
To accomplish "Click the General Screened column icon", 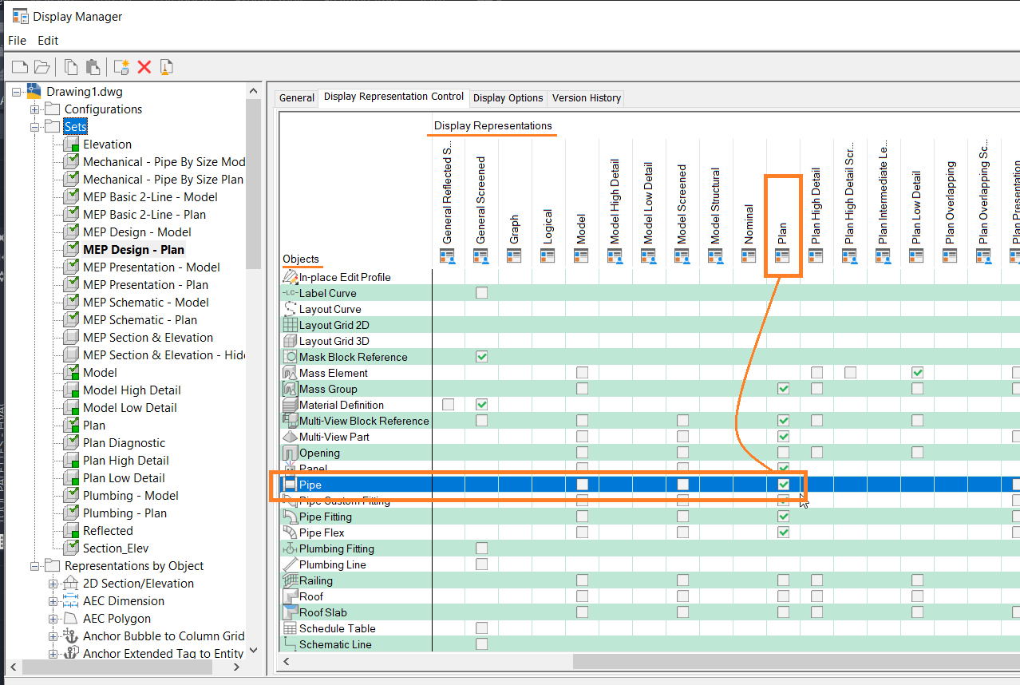I will click(481, 255).
